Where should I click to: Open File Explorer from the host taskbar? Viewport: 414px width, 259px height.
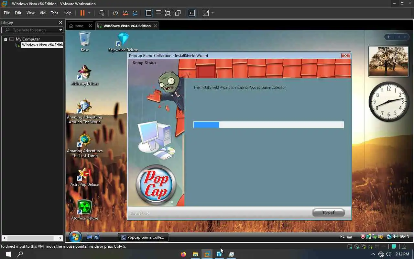[x=195, y=254]
